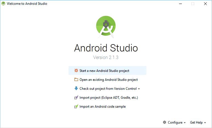The image size is (212, 128).
Task: Click the Android Studio heading text
Action: coord(106,48)
